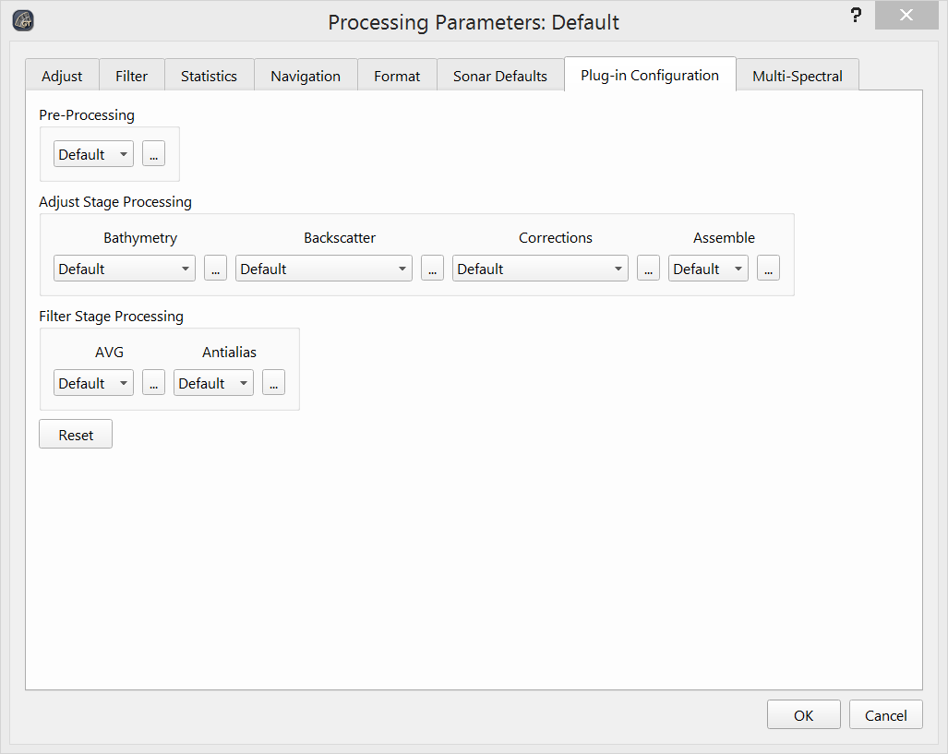Viewport: 948px width, 754px height.
Task: Click the Cancel button
Action: pyautogui.click(x=886, y=714)
